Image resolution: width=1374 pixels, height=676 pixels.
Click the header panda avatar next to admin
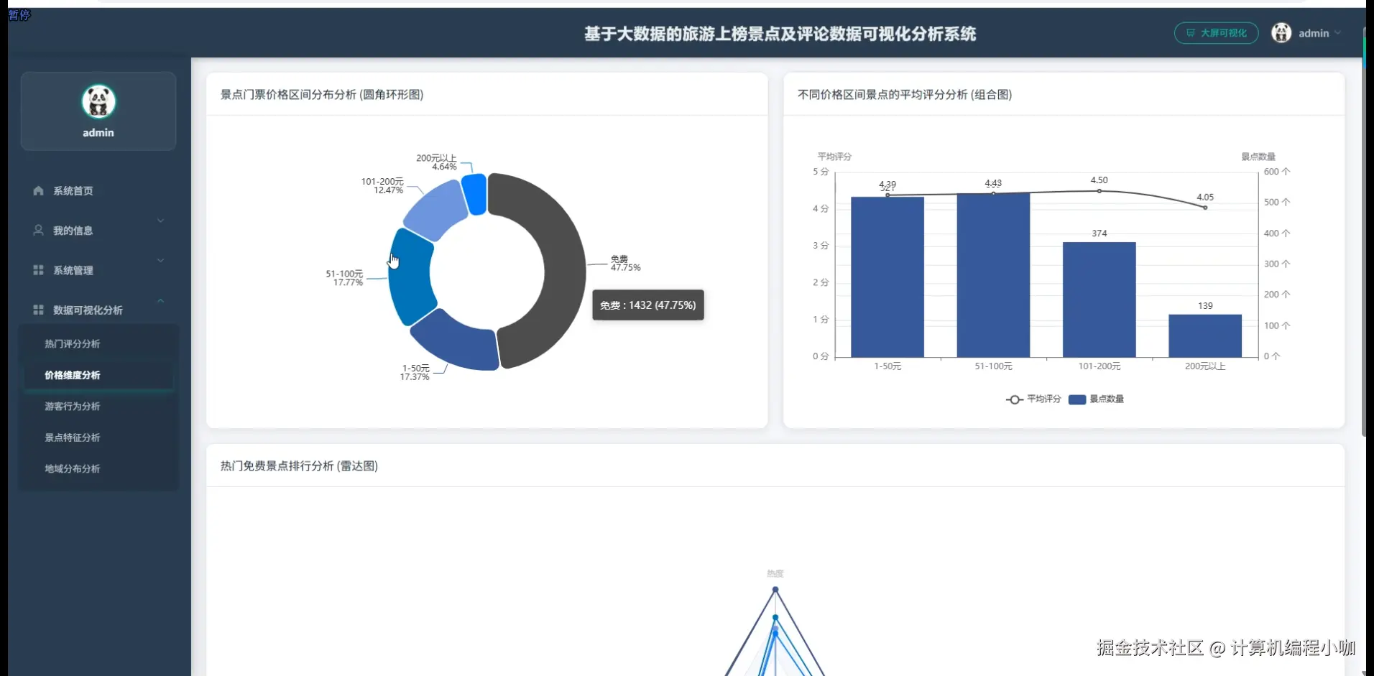coord(1281,32)
